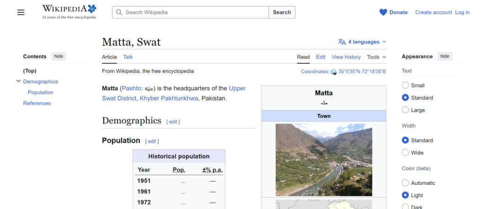The height and width of the screenshot is (209, 485).
Task: Click Create account link
Action: coord(434,12)
